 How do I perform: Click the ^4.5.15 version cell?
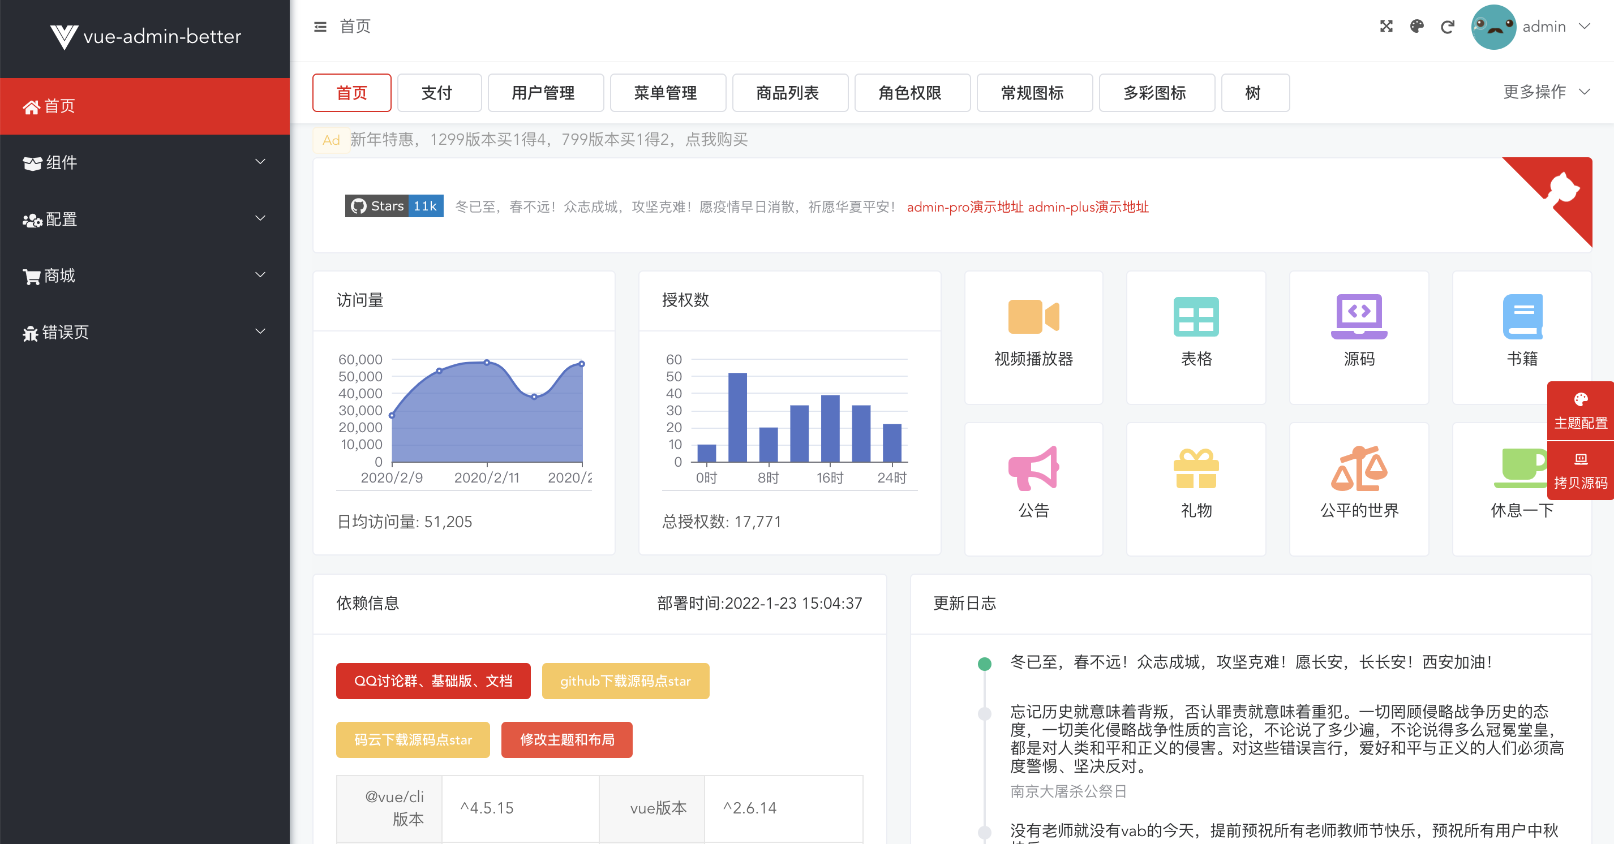point(520,808)
